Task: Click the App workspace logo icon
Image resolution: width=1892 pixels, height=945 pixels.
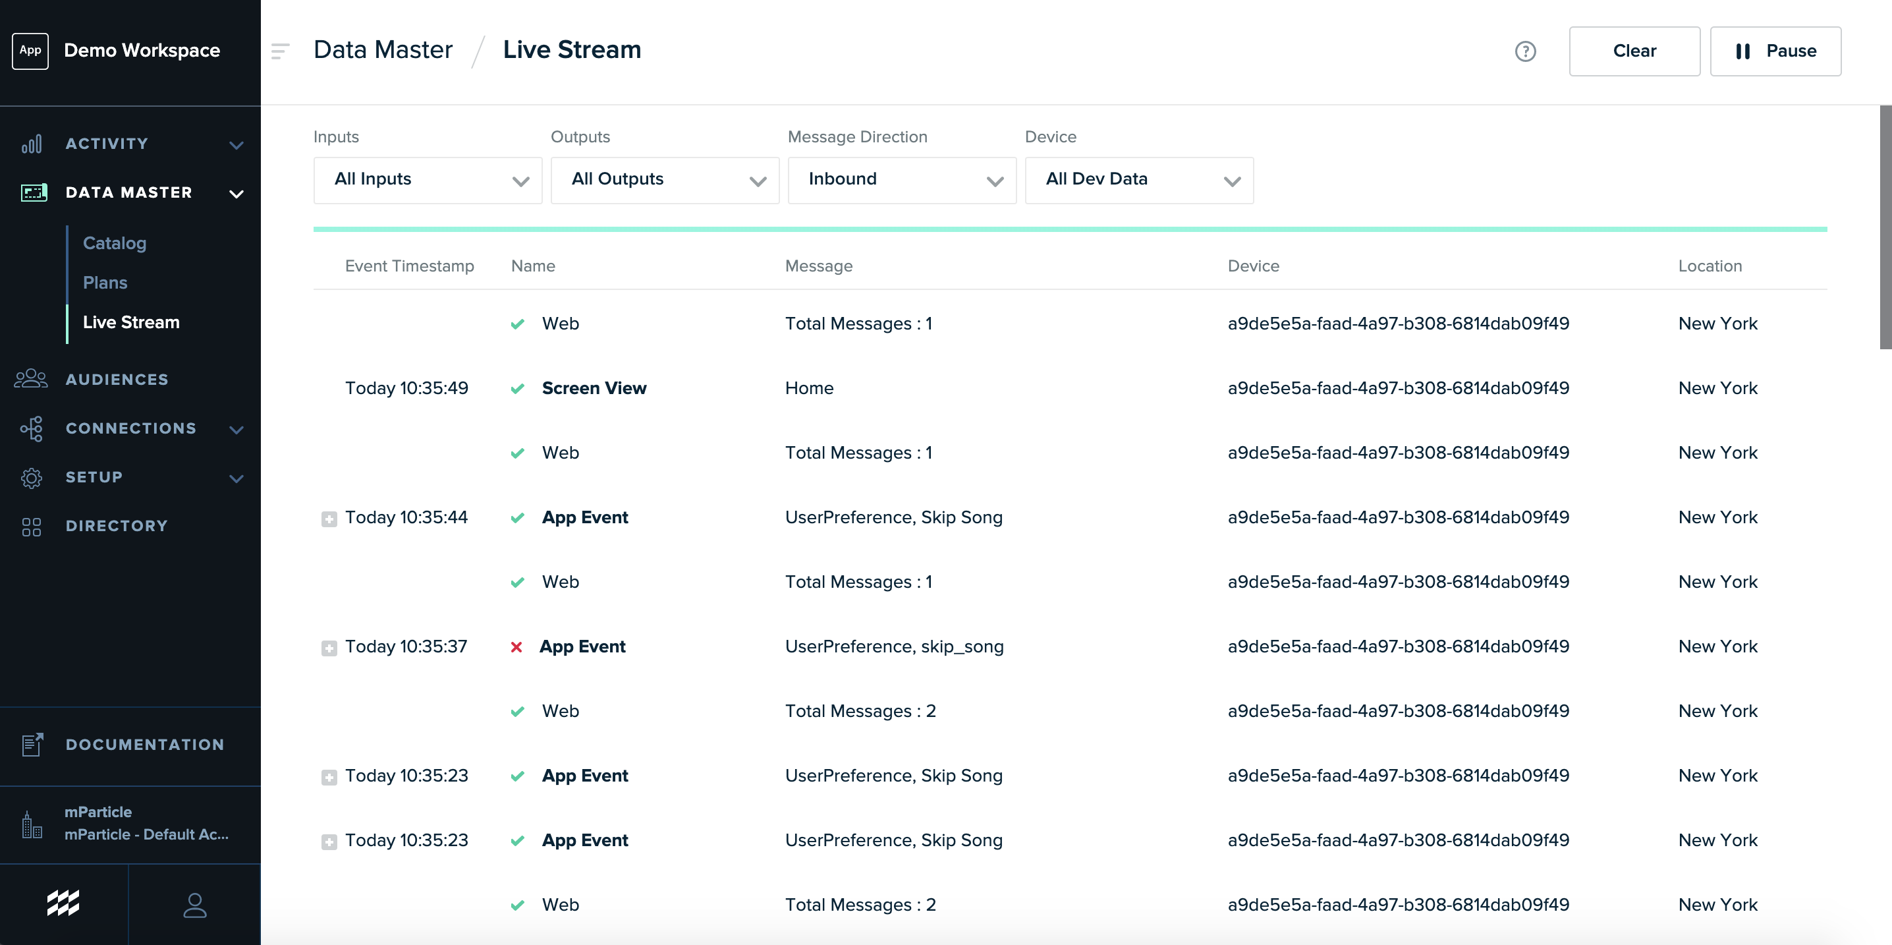Action: point(30,51)
